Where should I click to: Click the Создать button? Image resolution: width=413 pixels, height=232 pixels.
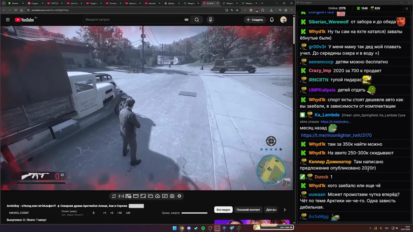[x=255, y=20]
